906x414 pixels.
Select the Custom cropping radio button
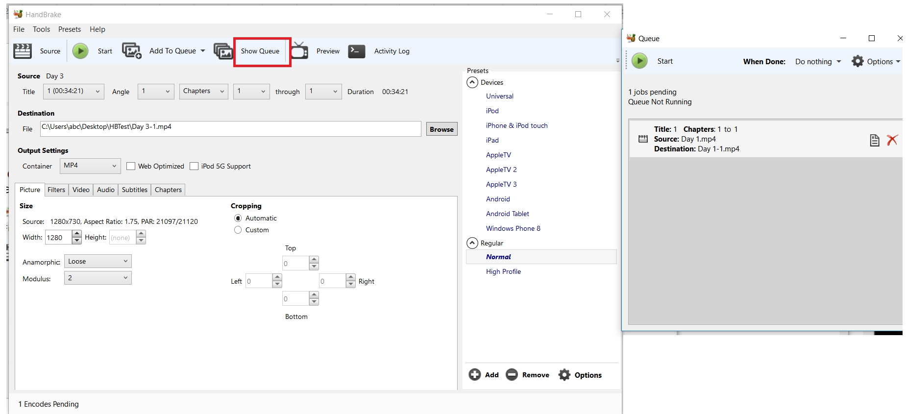(238, 230)
